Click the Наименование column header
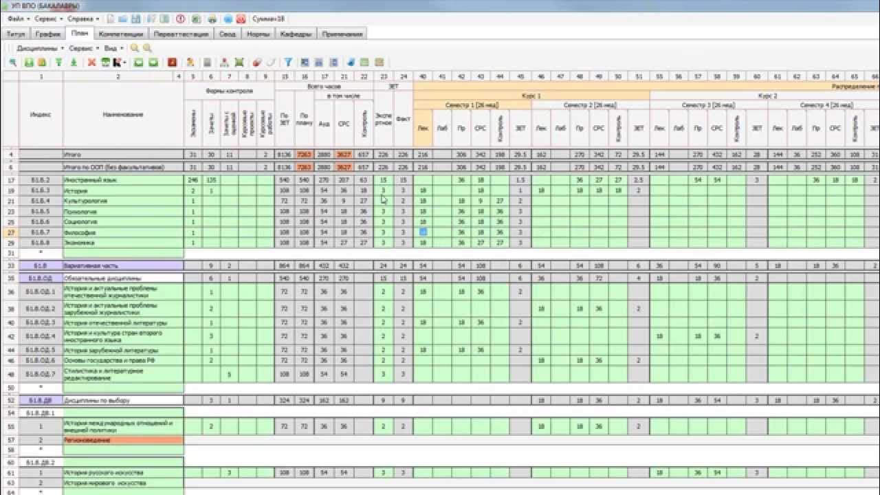The height and width of the screenshot is (495, 880). (x=123, y=114)
